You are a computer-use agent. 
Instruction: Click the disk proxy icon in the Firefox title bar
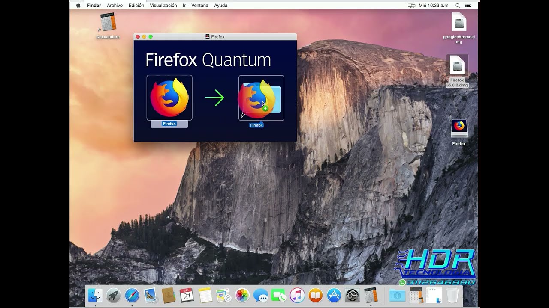208,37
